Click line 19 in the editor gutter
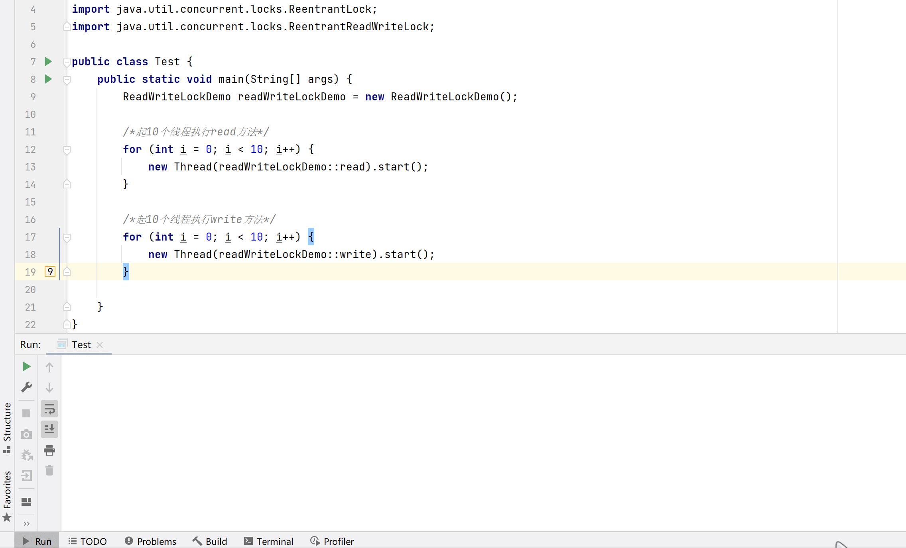Viewport: 906px width, 548px height. (30, 272)
